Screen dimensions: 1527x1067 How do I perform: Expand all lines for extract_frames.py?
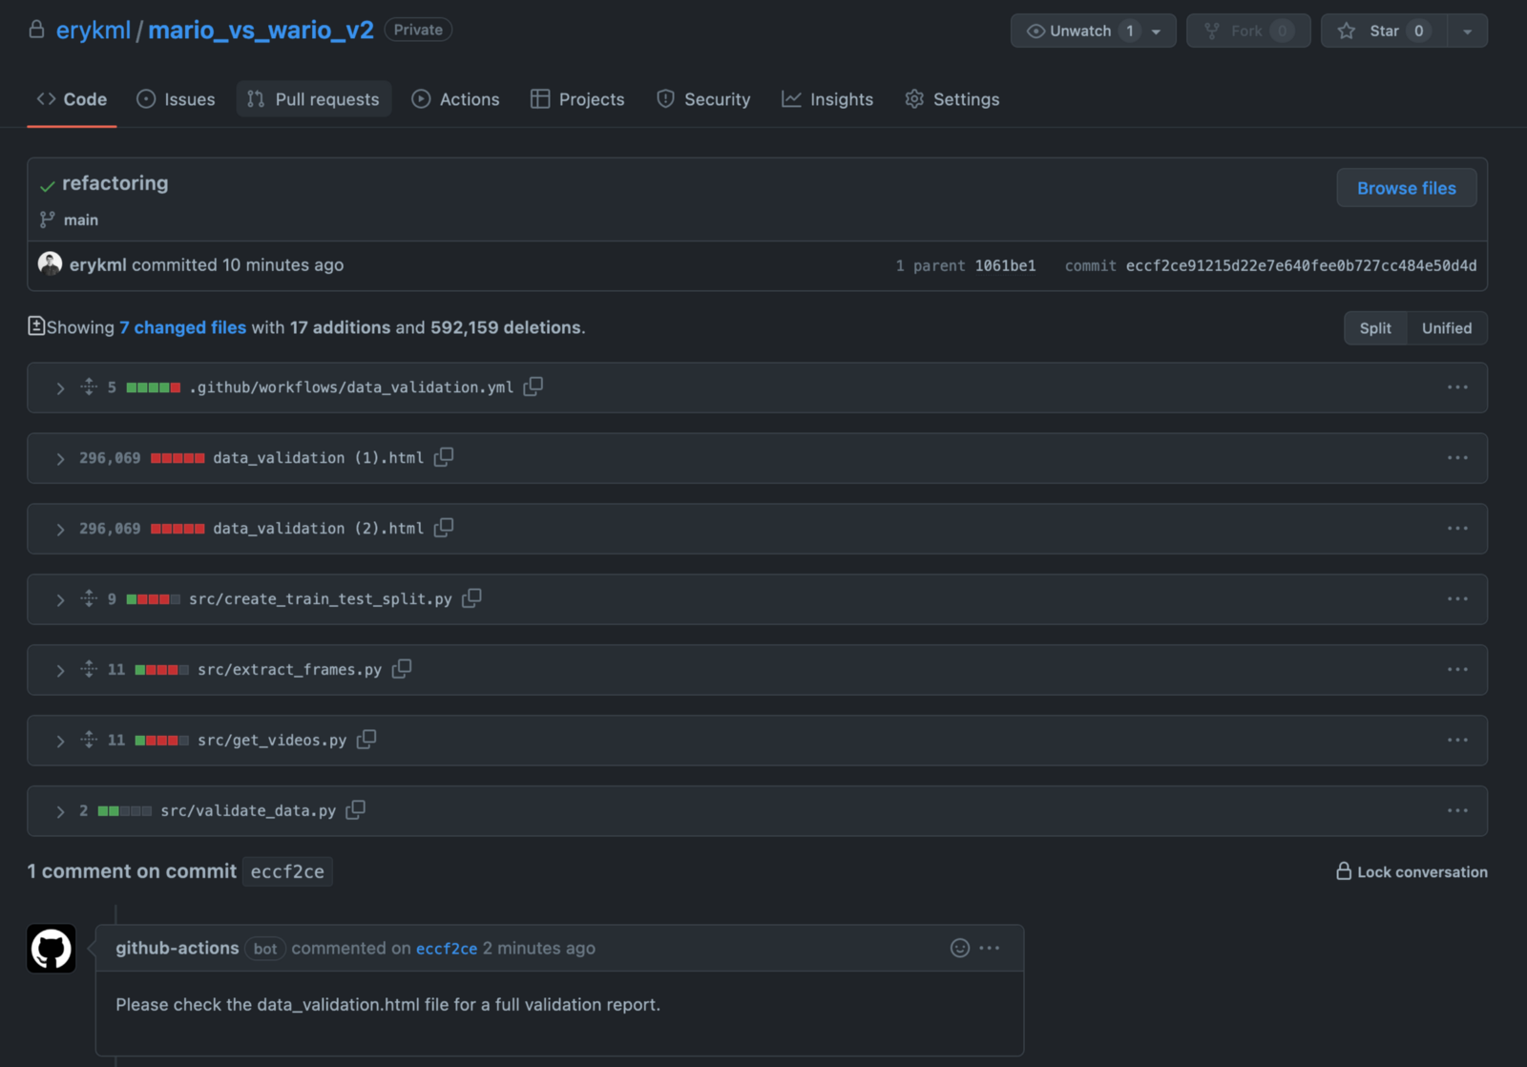coord(89,669)
